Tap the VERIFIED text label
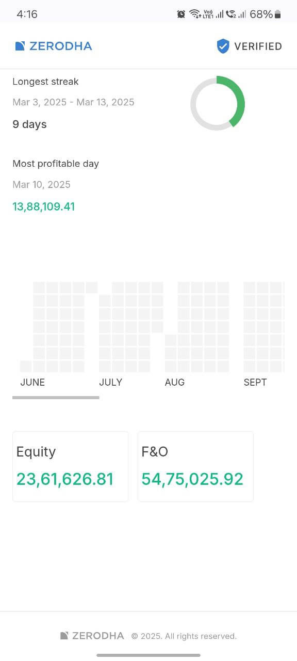The width and height of the screenshot is (297, 661). coord(258,46)
